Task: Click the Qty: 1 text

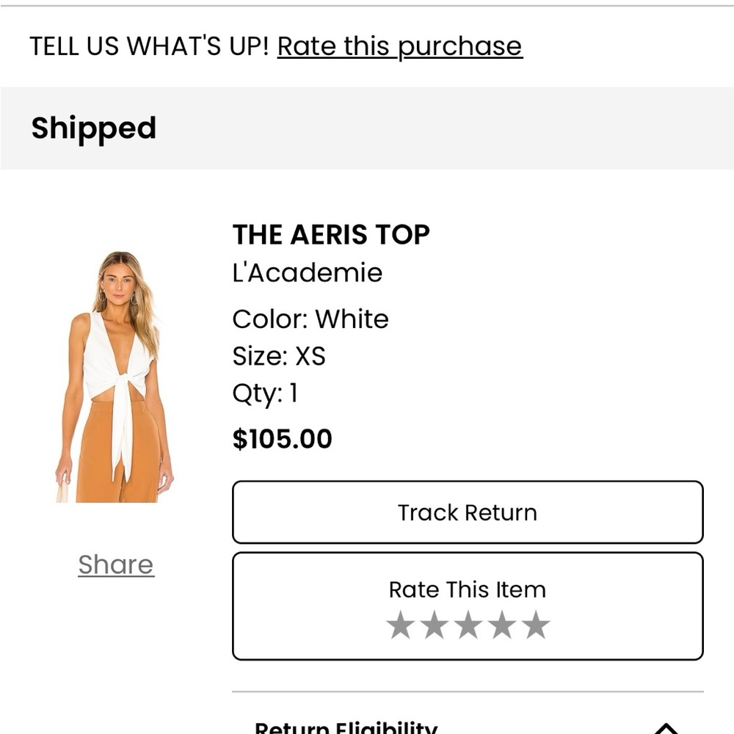Action: [266, 394]
